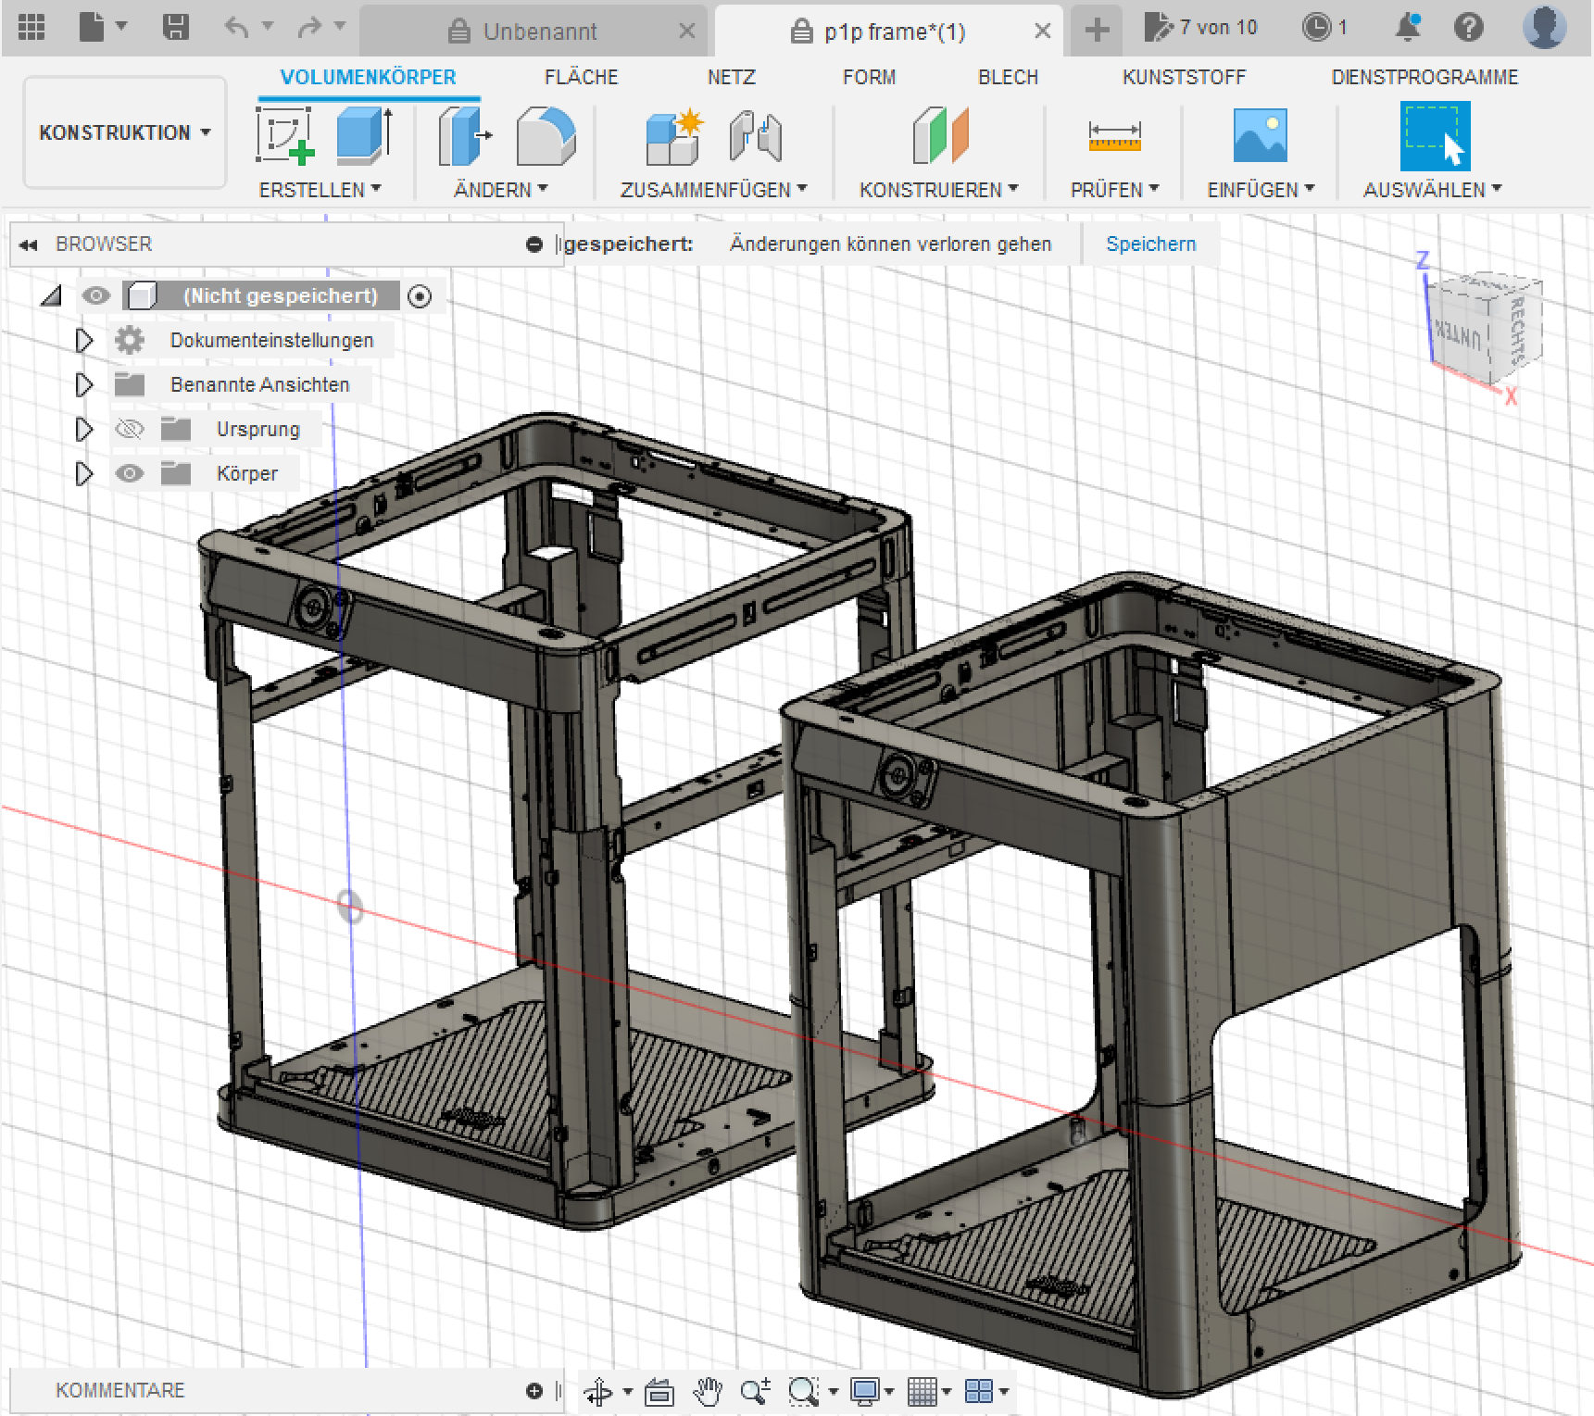The height and width of the screenshot is (1416, 1594).
Task: Click the Select tool icon
Action: point(1434,136)
